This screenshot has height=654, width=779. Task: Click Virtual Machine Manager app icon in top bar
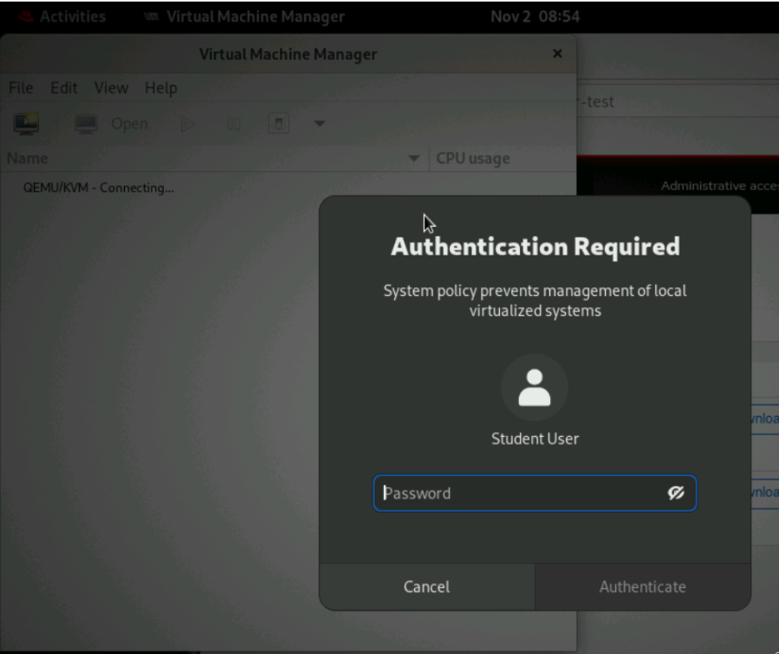click(x=151, y=17)
